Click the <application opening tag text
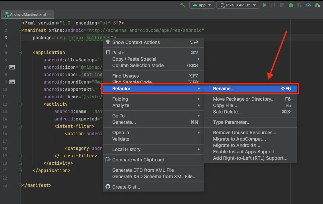Viewport: 323px width, 204px height. [49, 52]
